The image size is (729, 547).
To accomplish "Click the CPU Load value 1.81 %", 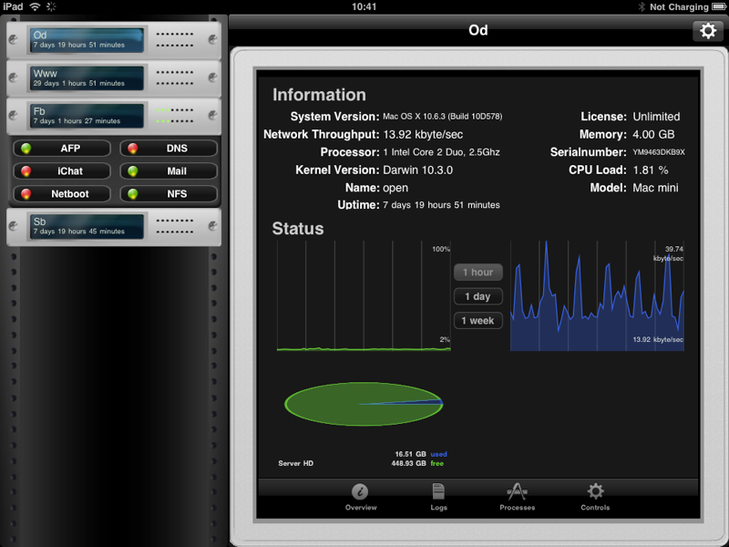I will tap(651, 170).
